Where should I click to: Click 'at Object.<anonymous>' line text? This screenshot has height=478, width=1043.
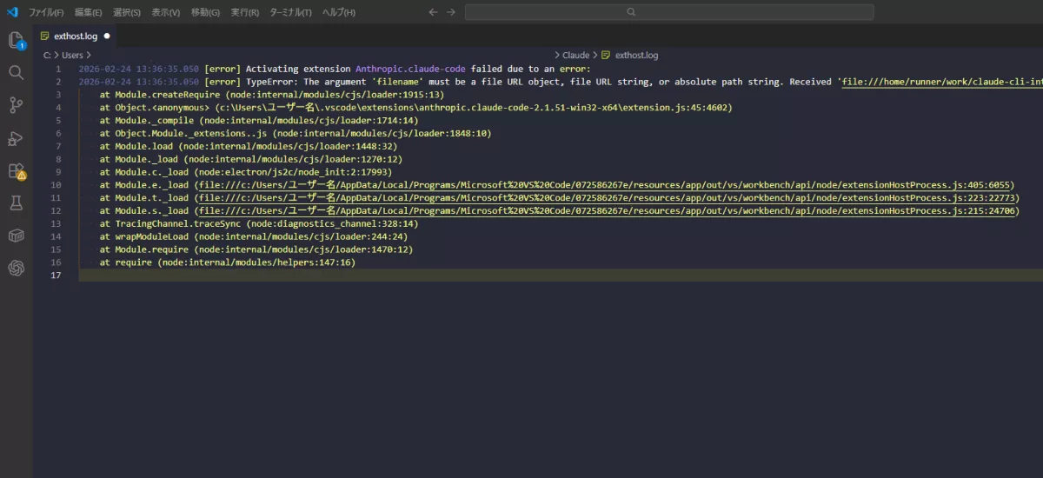pyautogui.click(x=415, y=108)
